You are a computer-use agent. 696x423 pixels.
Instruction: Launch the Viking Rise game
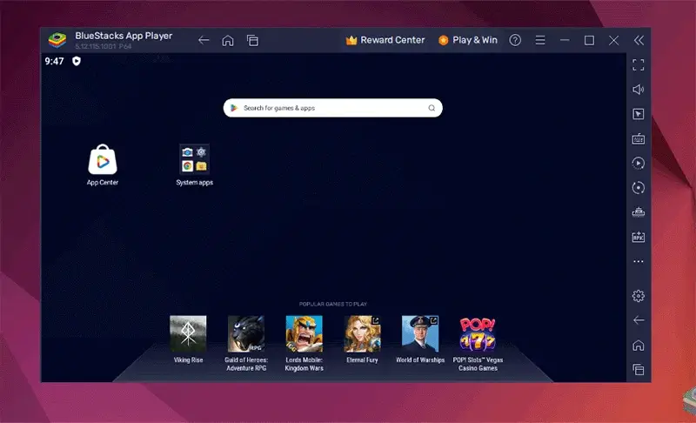[x=188, y=333]
